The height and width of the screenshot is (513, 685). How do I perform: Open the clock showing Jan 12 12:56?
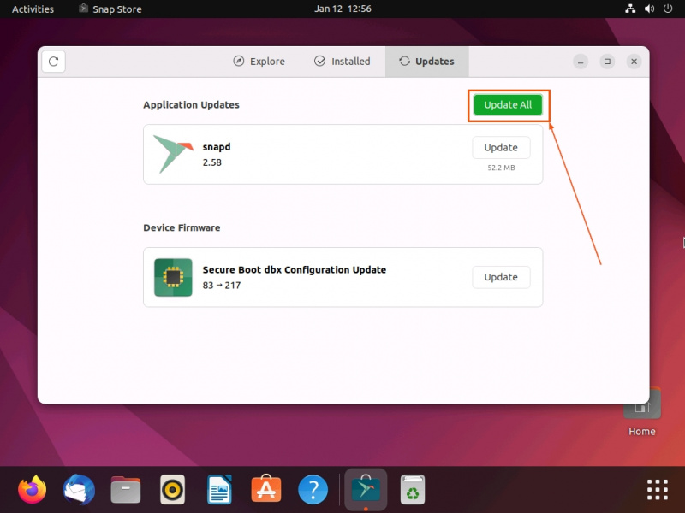(x=342, y=9)
